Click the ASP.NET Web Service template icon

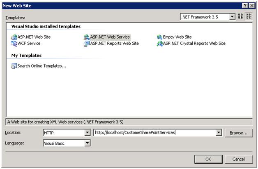[87, 37]
